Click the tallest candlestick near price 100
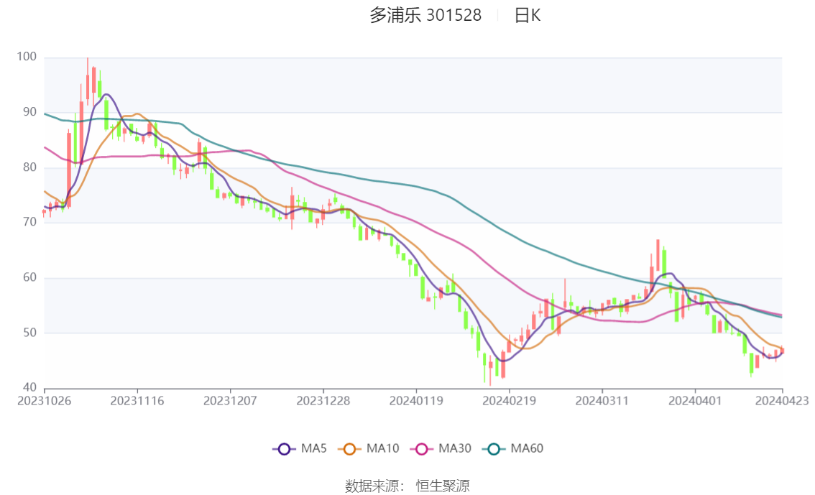Viewport: 815px width, 495px height. coord(88,80)
